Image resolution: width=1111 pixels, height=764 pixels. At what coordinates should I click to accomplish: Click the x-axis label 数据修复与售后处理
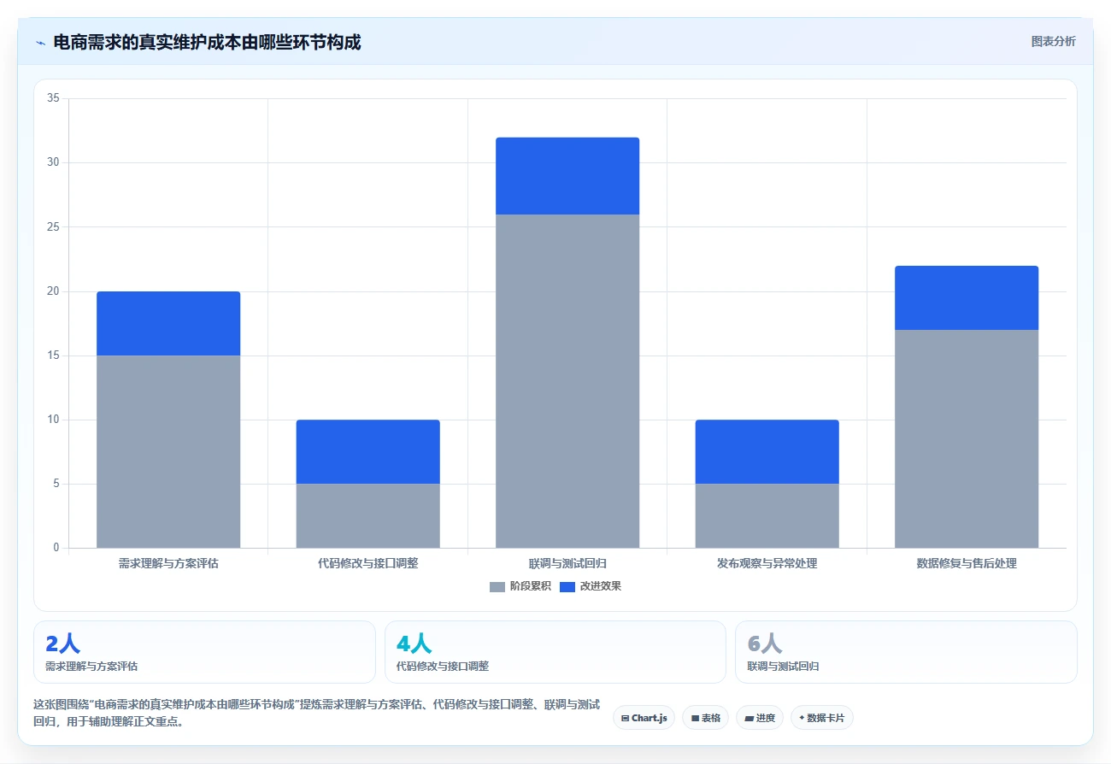(967, 563)
